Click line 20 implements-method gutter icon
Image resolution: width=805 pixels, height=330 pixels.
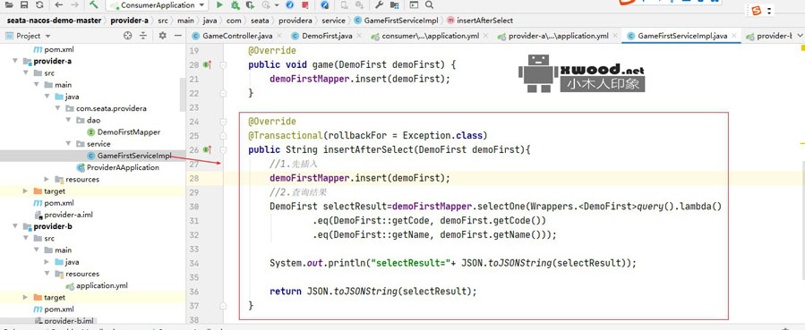pyautogui.click(x=207, y=65)
